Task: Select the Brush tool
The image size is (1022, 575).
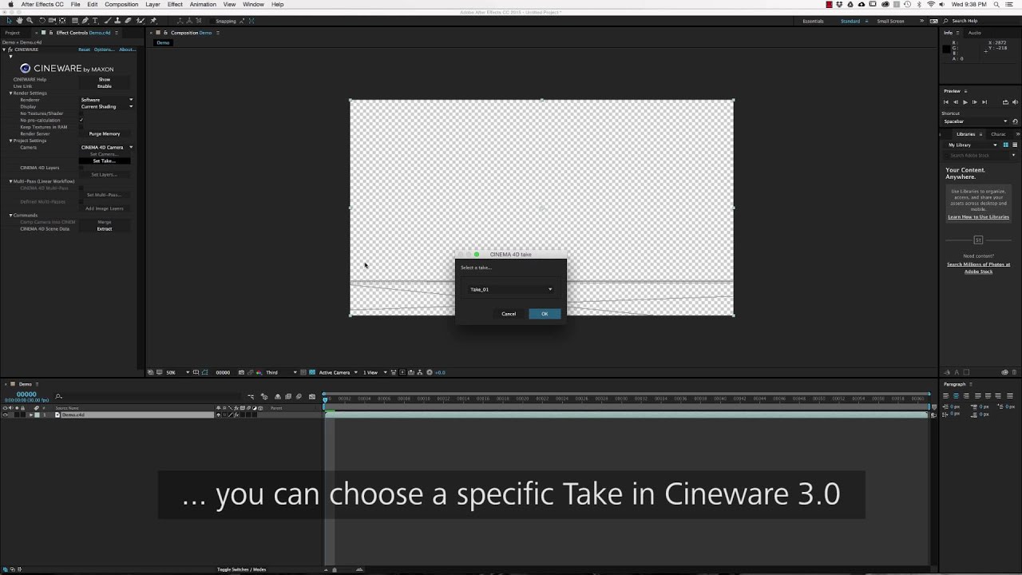Action: pos(108,21)
